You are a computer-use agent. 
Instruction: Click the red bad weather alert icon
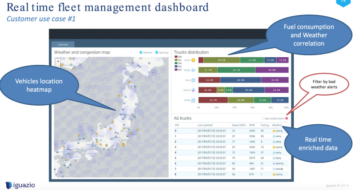[287, 119]
